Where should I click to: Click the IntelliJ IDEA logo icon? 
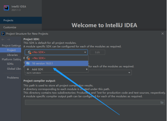(6, 8)
